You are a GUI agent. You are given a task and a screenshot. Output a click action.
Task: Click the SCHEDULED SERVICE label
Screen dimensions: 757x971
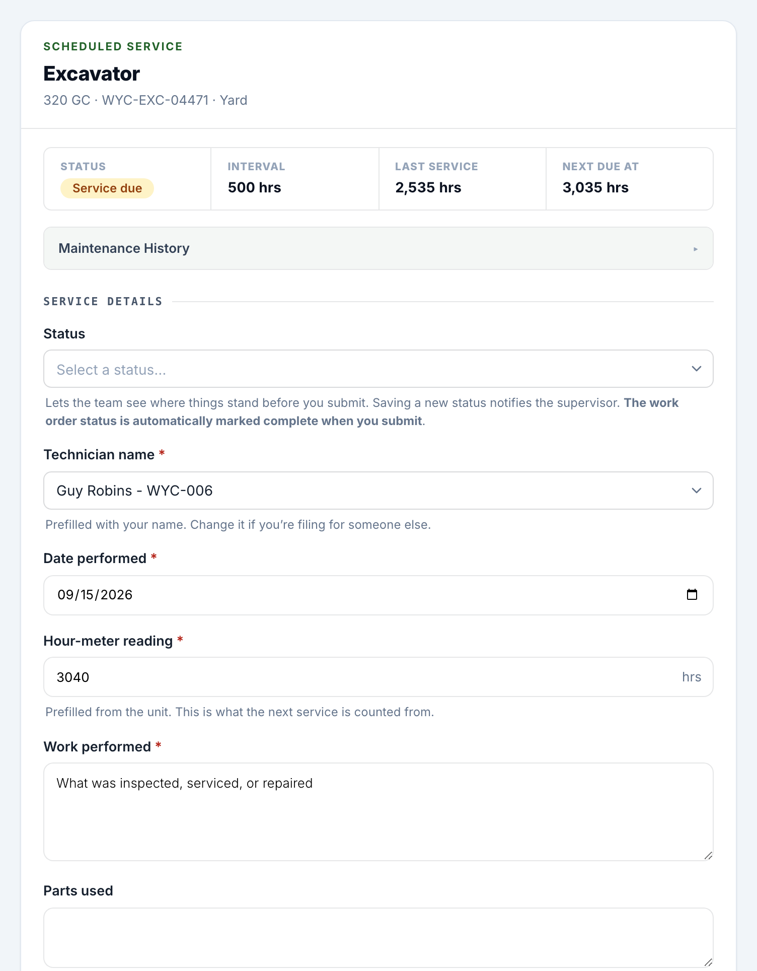click(x=113, y=46)
